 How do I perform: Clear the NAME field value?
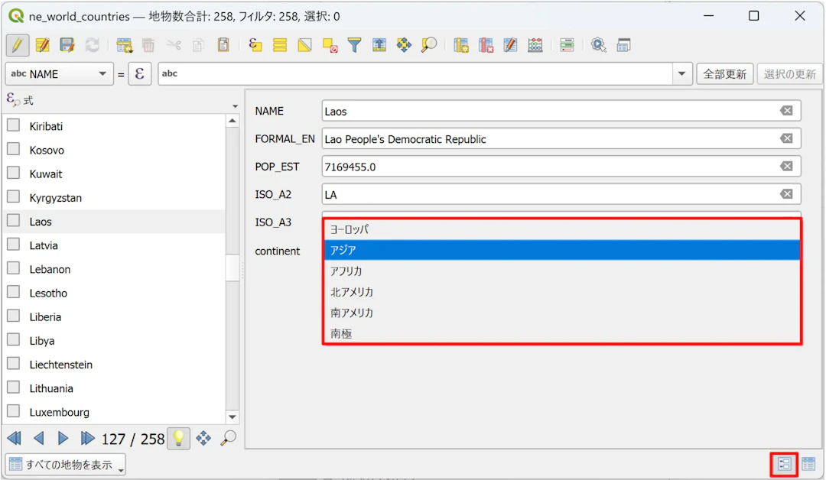786,111
